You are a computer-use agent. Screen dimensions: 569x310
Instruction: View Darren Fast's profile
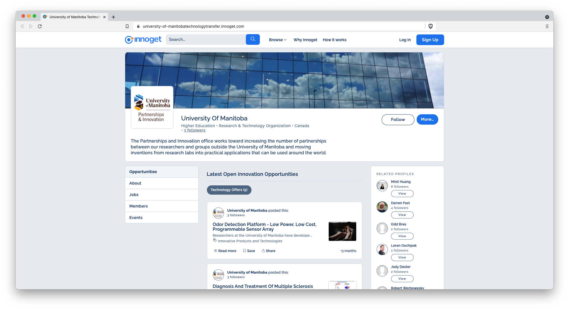[402, 215]
